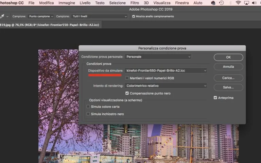This screenshot has height=163, width=261.
Task: Open the File menu
Action: point(31,3)
